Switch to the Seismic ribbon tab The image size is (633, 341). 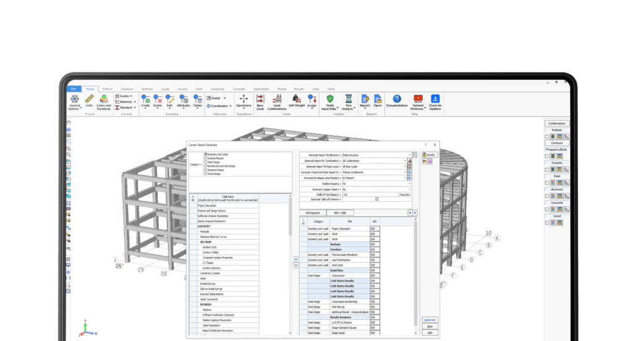(x=182, y=89)
